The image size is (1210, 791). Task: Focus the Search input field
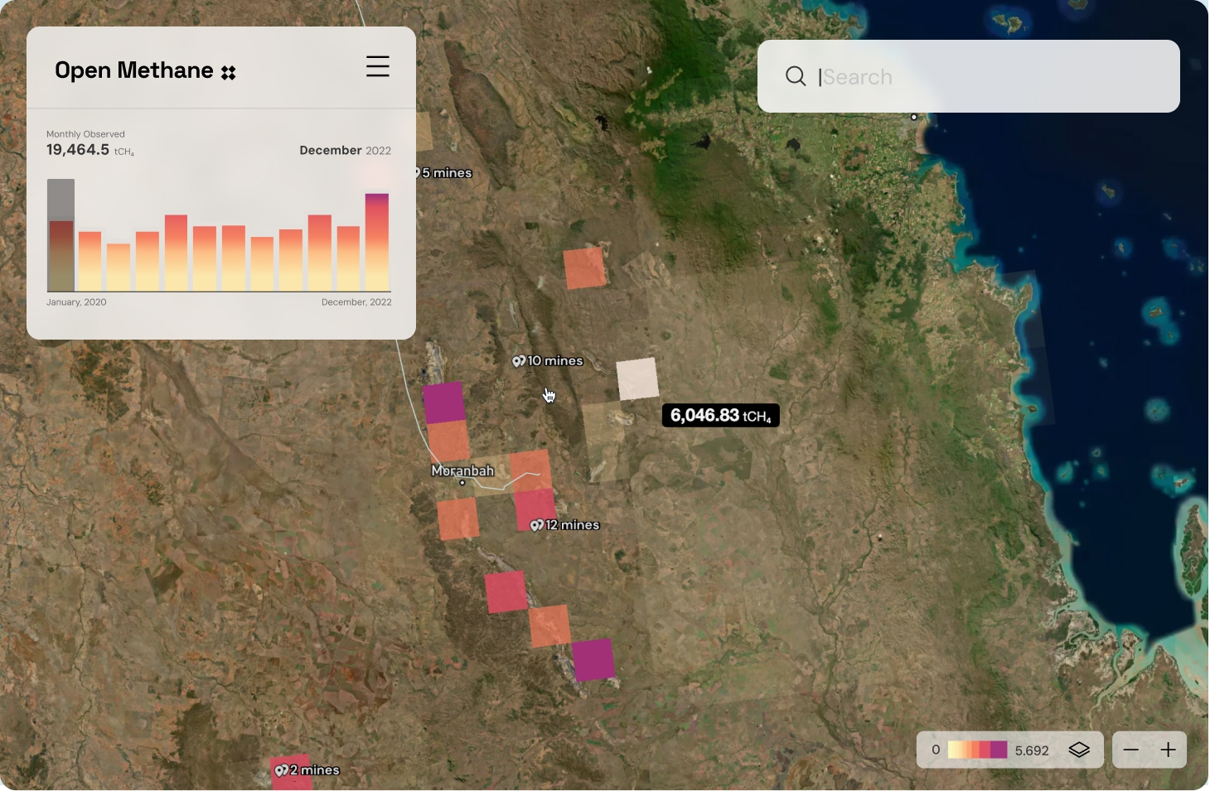[986, 77]
